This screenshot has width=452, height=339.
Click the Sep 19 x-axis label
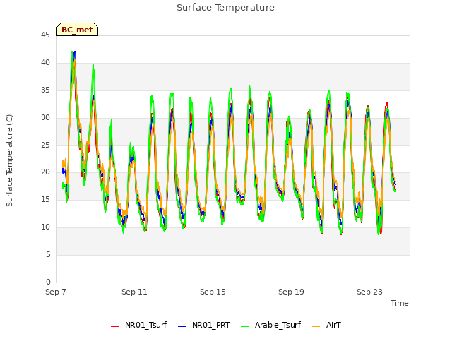(291, 292)
